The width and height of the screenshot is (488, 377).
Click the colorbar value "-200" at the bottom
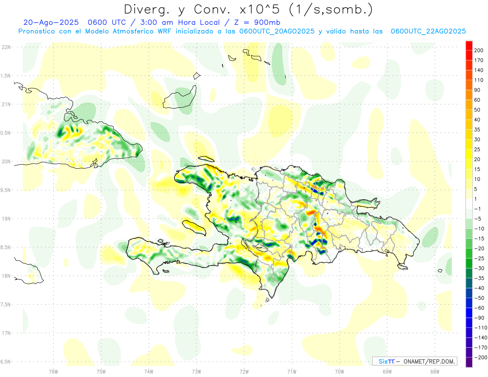480,357
